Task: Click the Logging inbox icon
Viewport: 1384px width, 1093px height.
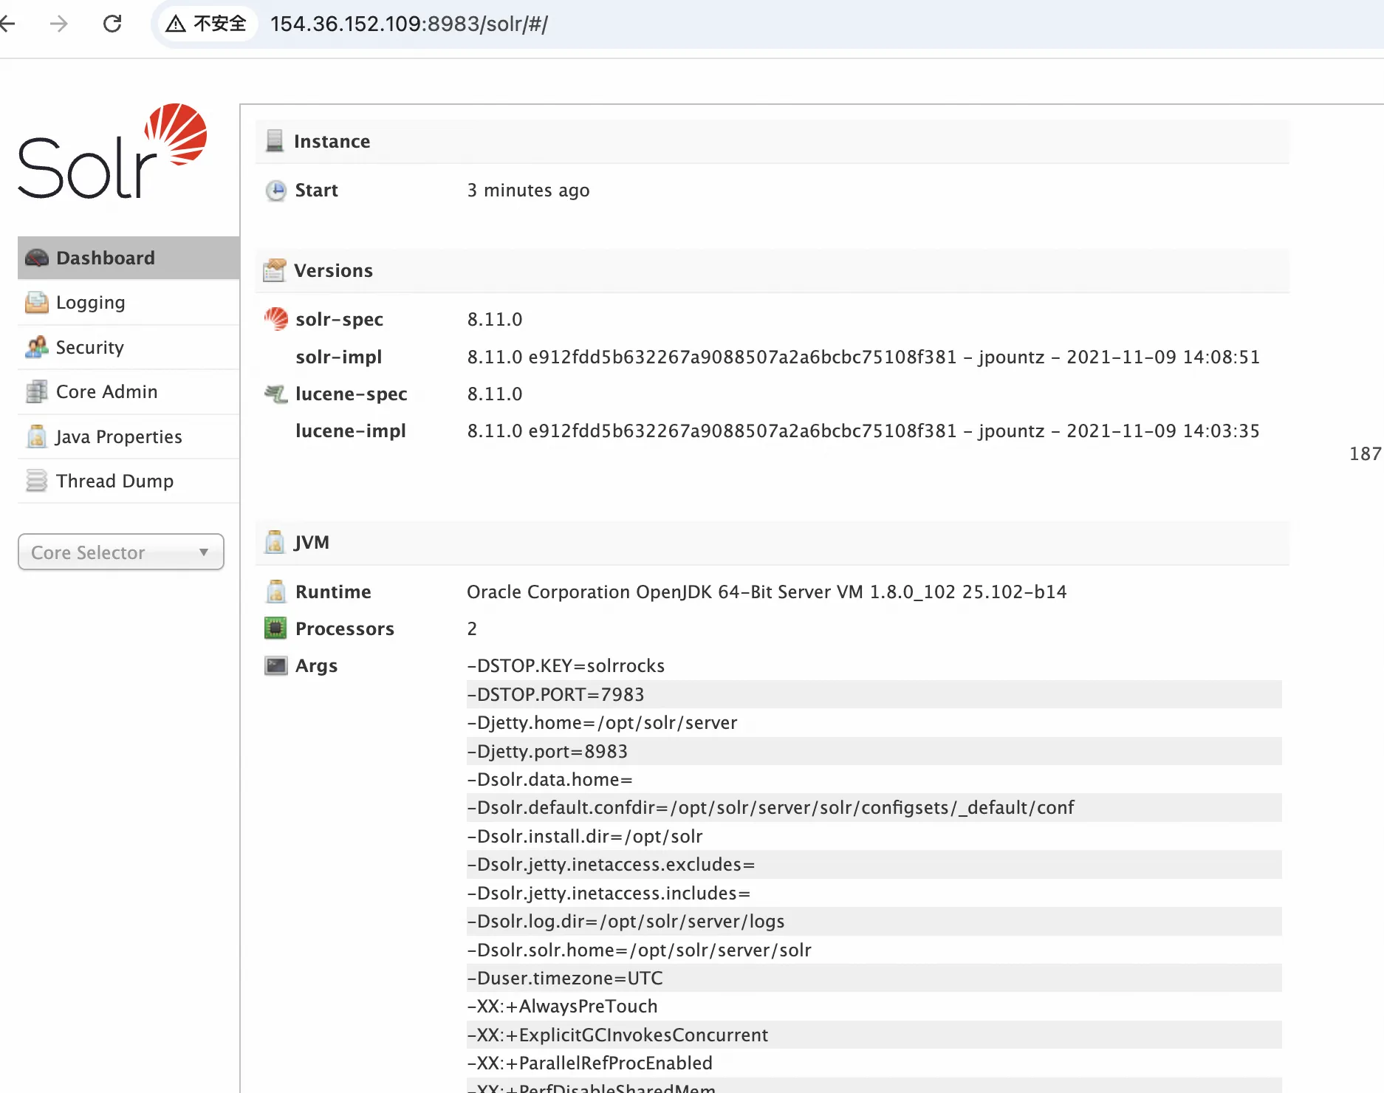Action: click(36, 303)
